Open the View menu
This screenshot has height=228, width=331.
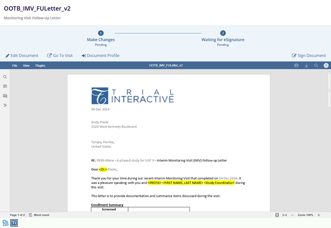[x=26, y=65]
